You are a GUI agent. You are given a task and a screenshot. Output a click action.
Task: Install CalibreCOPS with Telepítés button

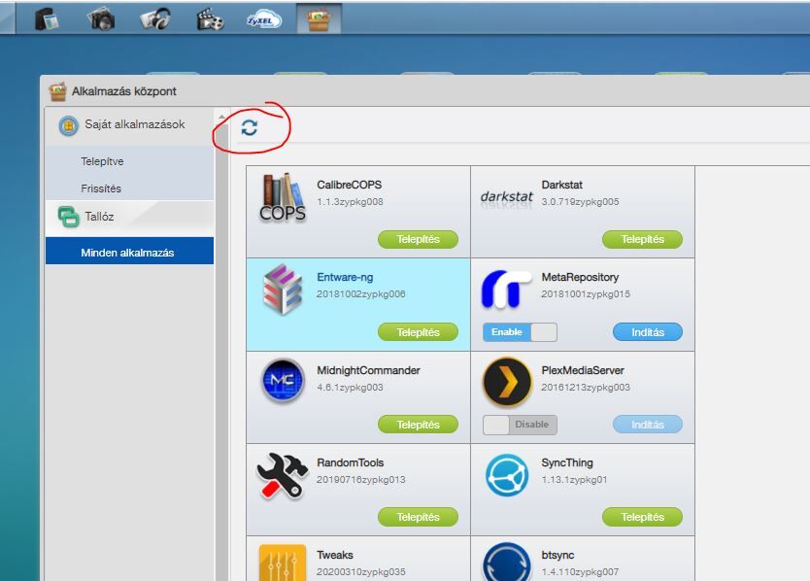418,239
